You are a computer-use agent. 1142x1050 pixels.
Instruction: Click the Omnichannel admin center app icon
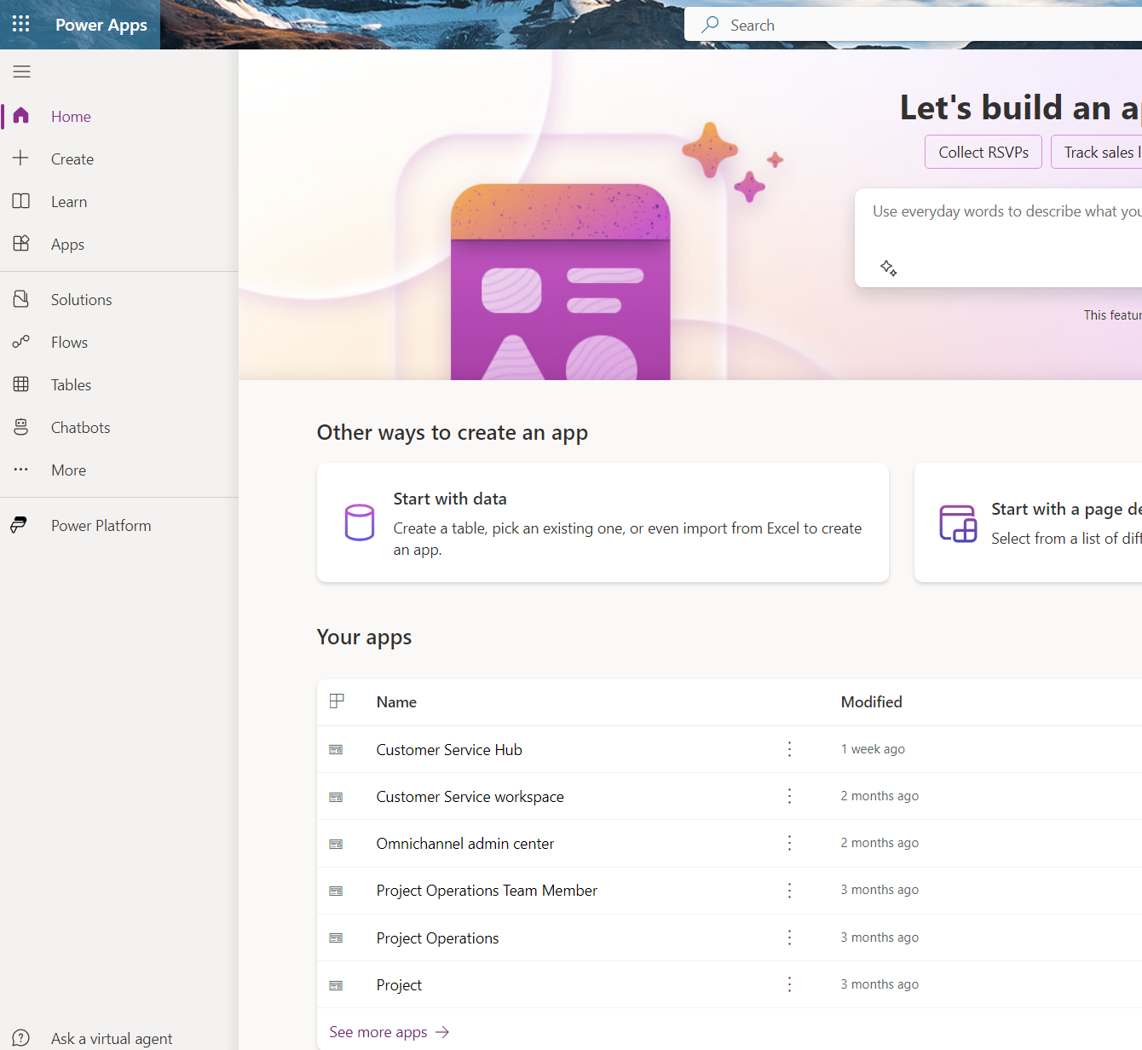tap(336, 844)
